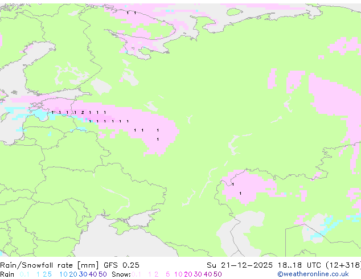Pick the Rain legend 20 color value
Screen dimensions: 361x279
[73, 274]
